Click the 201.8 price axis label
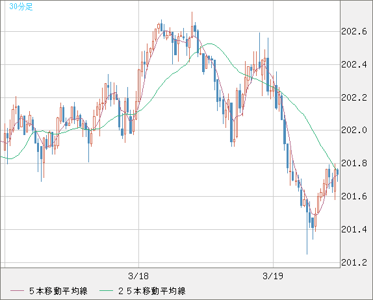Screen dimensions: 373x300 (354, 164)
